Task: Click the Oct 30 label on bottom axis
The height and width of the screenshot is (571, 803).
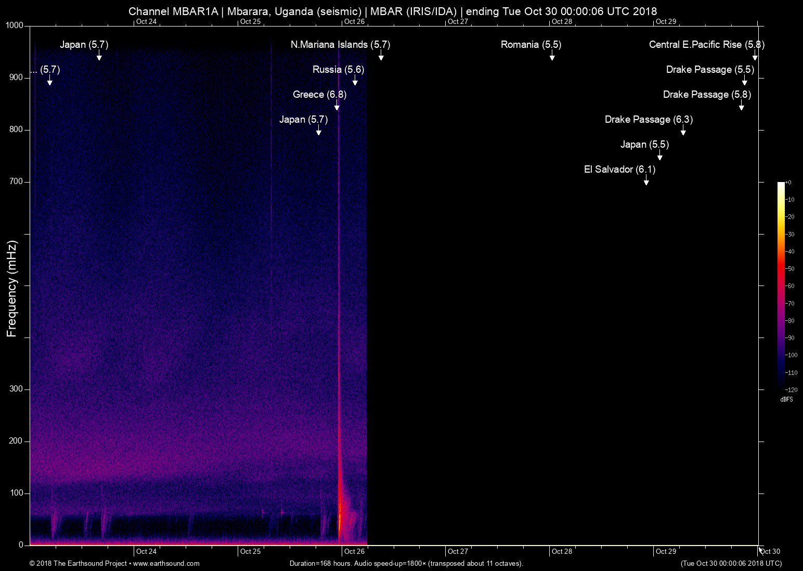Action: click(769, 551)
